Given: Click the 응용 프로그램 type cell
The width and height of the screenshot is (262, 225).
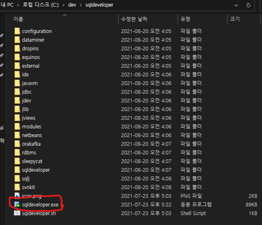Looking at the screenshot, I should (196, 204).
